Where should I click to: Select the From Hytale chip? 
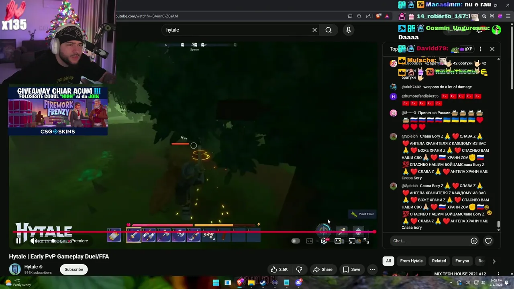coord(411,261)
